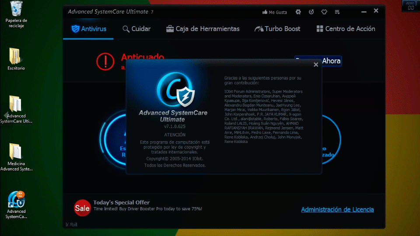Select Advanced SystemCare Ulti... folder on desktop
Screen dimensions: 420x236
16,109
